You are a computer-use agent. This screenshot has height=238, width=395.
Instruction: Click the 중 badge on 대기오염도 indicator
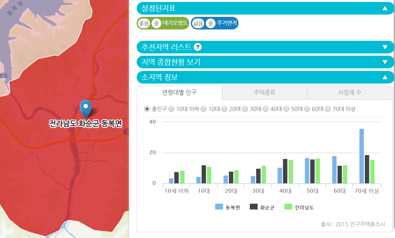(156, 23)
